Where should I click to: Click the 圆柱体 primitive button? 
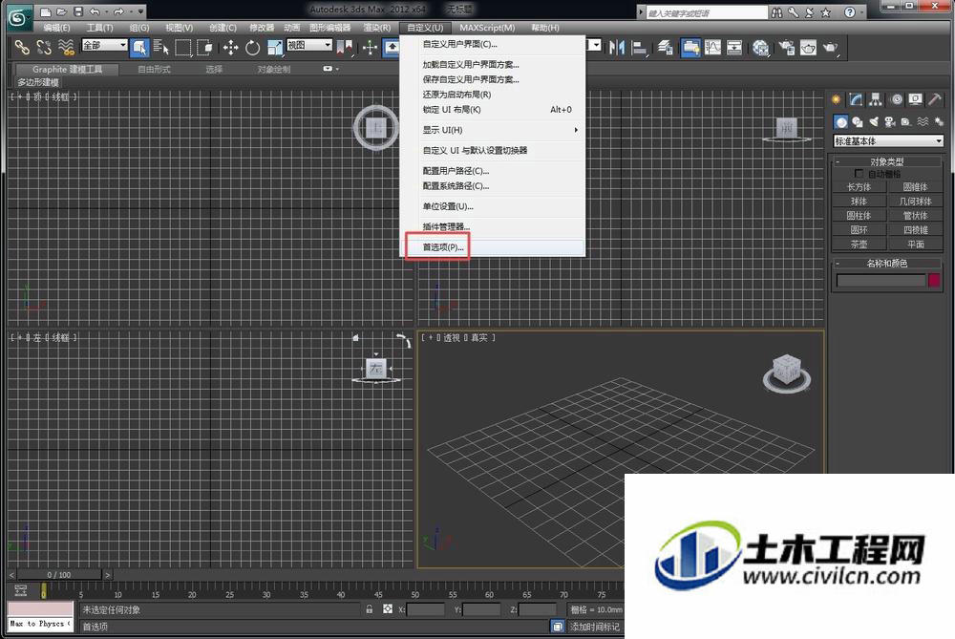click(859, 216)
